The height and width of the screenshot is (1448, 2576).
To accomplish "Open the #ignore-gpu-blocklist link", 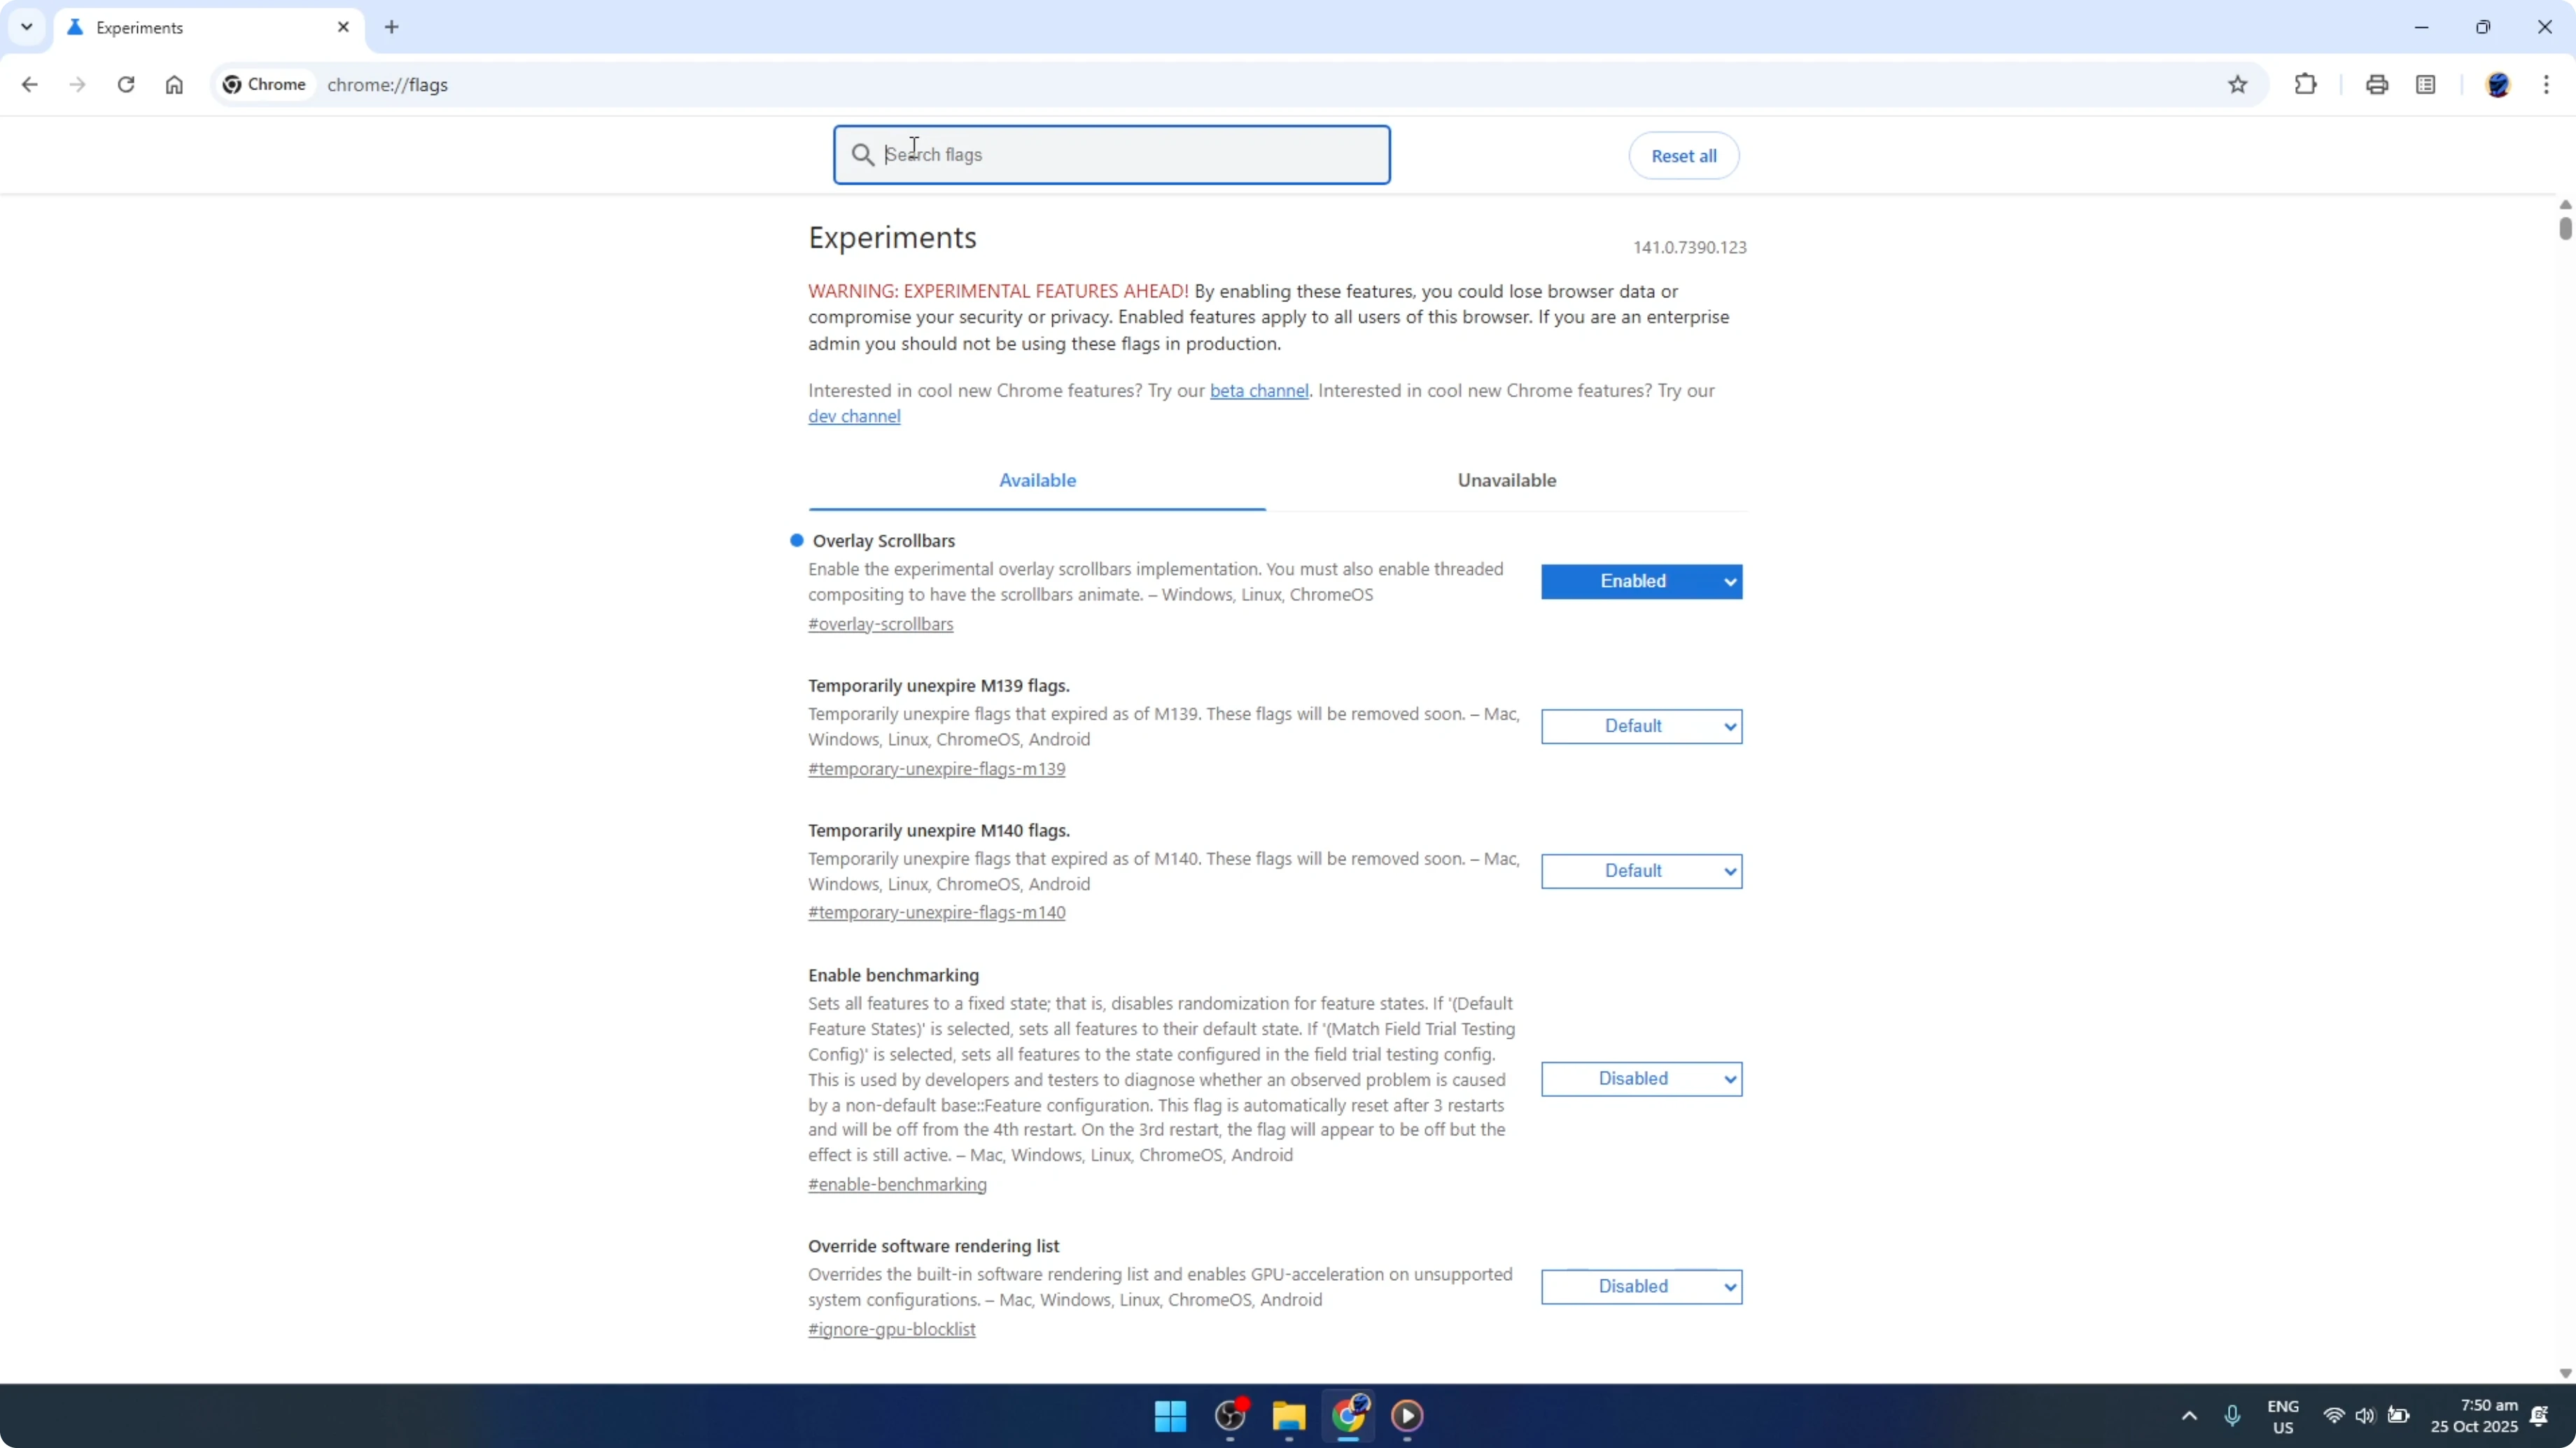I will pos(891,1329).
